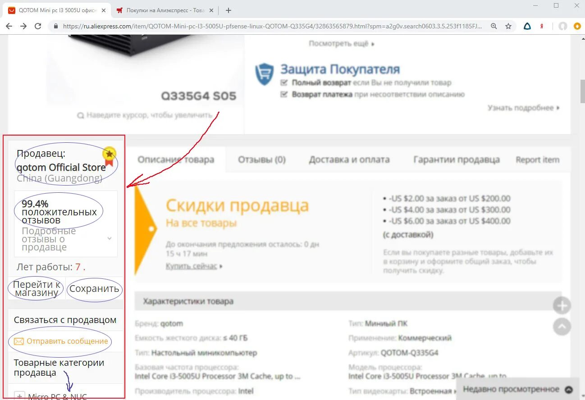This screenshot has height=400, width=585.
Task: Open Доставка и оплата tab
Action: [x=349, y=159]
